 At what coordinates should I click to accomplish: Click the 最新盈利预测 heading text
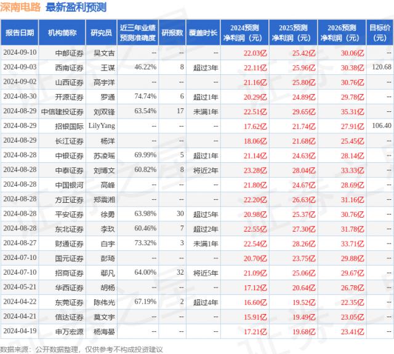tap(76, 7)
